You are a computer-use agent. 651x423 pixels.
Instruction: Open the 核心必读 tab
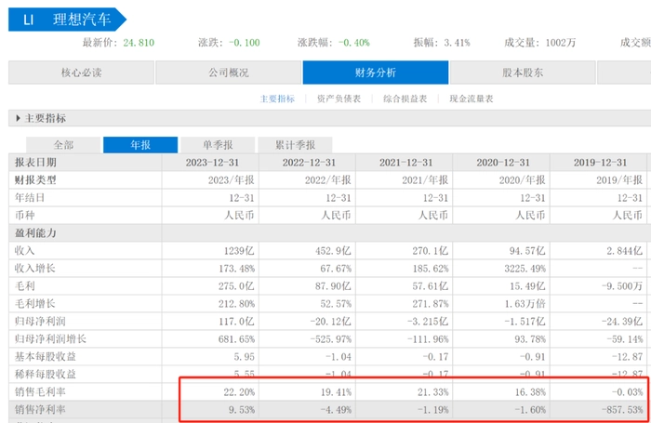tap(81, 72)
